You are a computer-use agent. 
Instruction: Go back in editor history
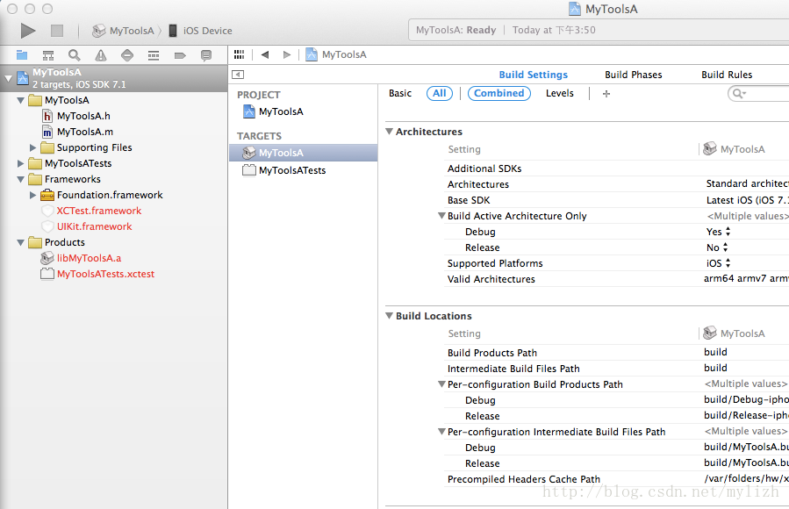265,54
